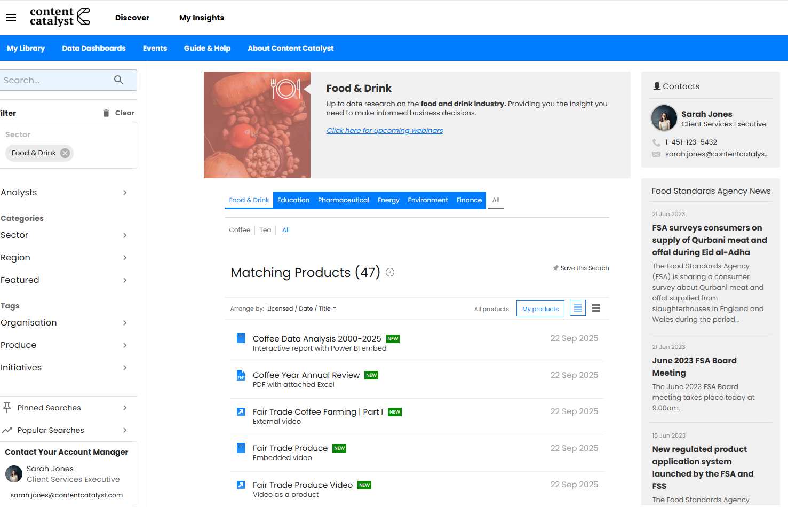Open the Data Dashboards menu item
The width and height of the screenshot is (788, 507).
[94, 48]
